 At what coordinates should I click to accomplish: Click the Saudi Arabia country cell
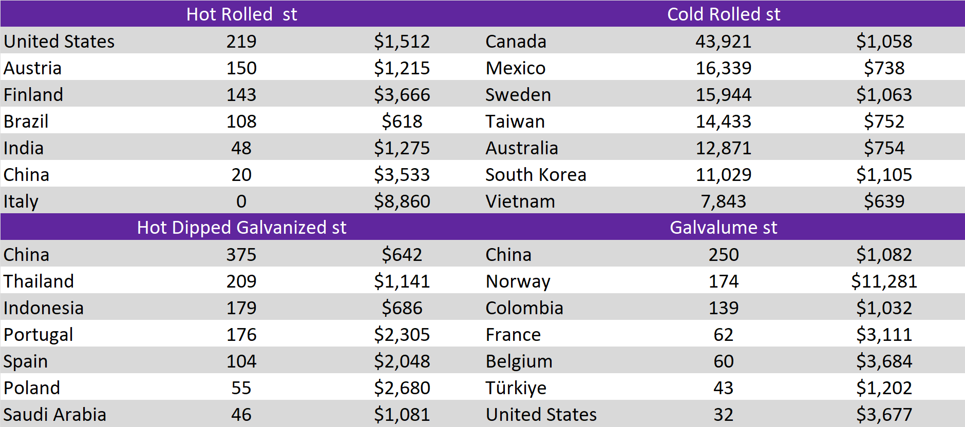tap(55, 414)
